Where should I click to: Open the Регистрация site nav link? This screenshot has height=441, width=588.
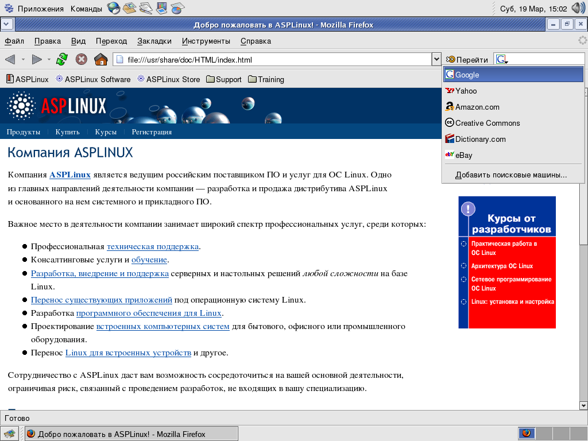tap(152, 132)
